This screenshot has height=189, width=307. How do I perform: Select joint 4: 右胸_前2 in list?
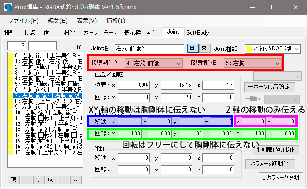click(x=45, y=78)
